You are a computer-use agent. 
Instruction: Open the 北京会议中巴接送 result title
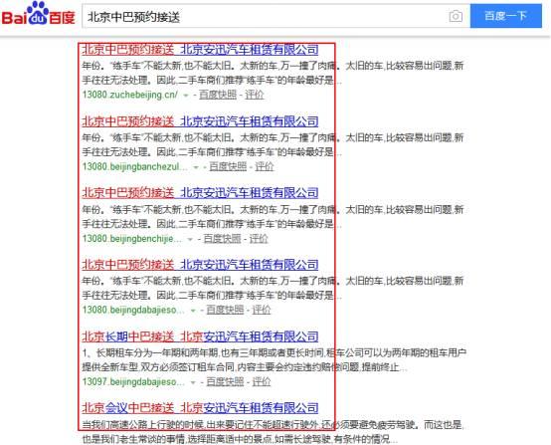click(200, 408)
